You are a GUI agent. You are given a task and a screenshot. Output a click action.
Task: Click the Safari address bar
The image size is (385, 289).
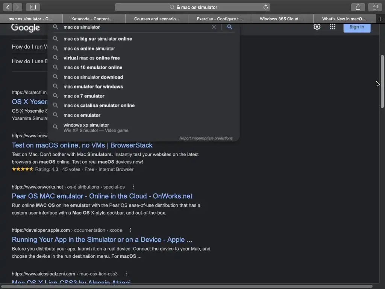point(192,7)
